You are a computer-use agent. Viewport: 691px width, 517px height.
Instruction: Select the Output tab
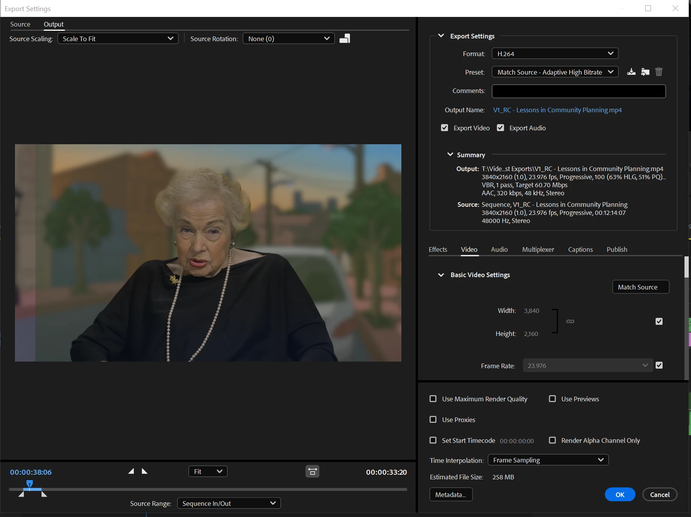(53, 24)
